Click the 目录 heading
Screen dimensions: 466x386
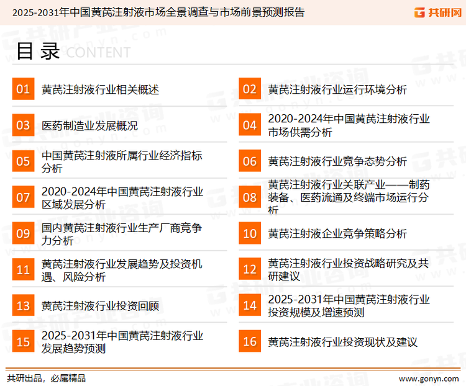(x=38, y=52)
